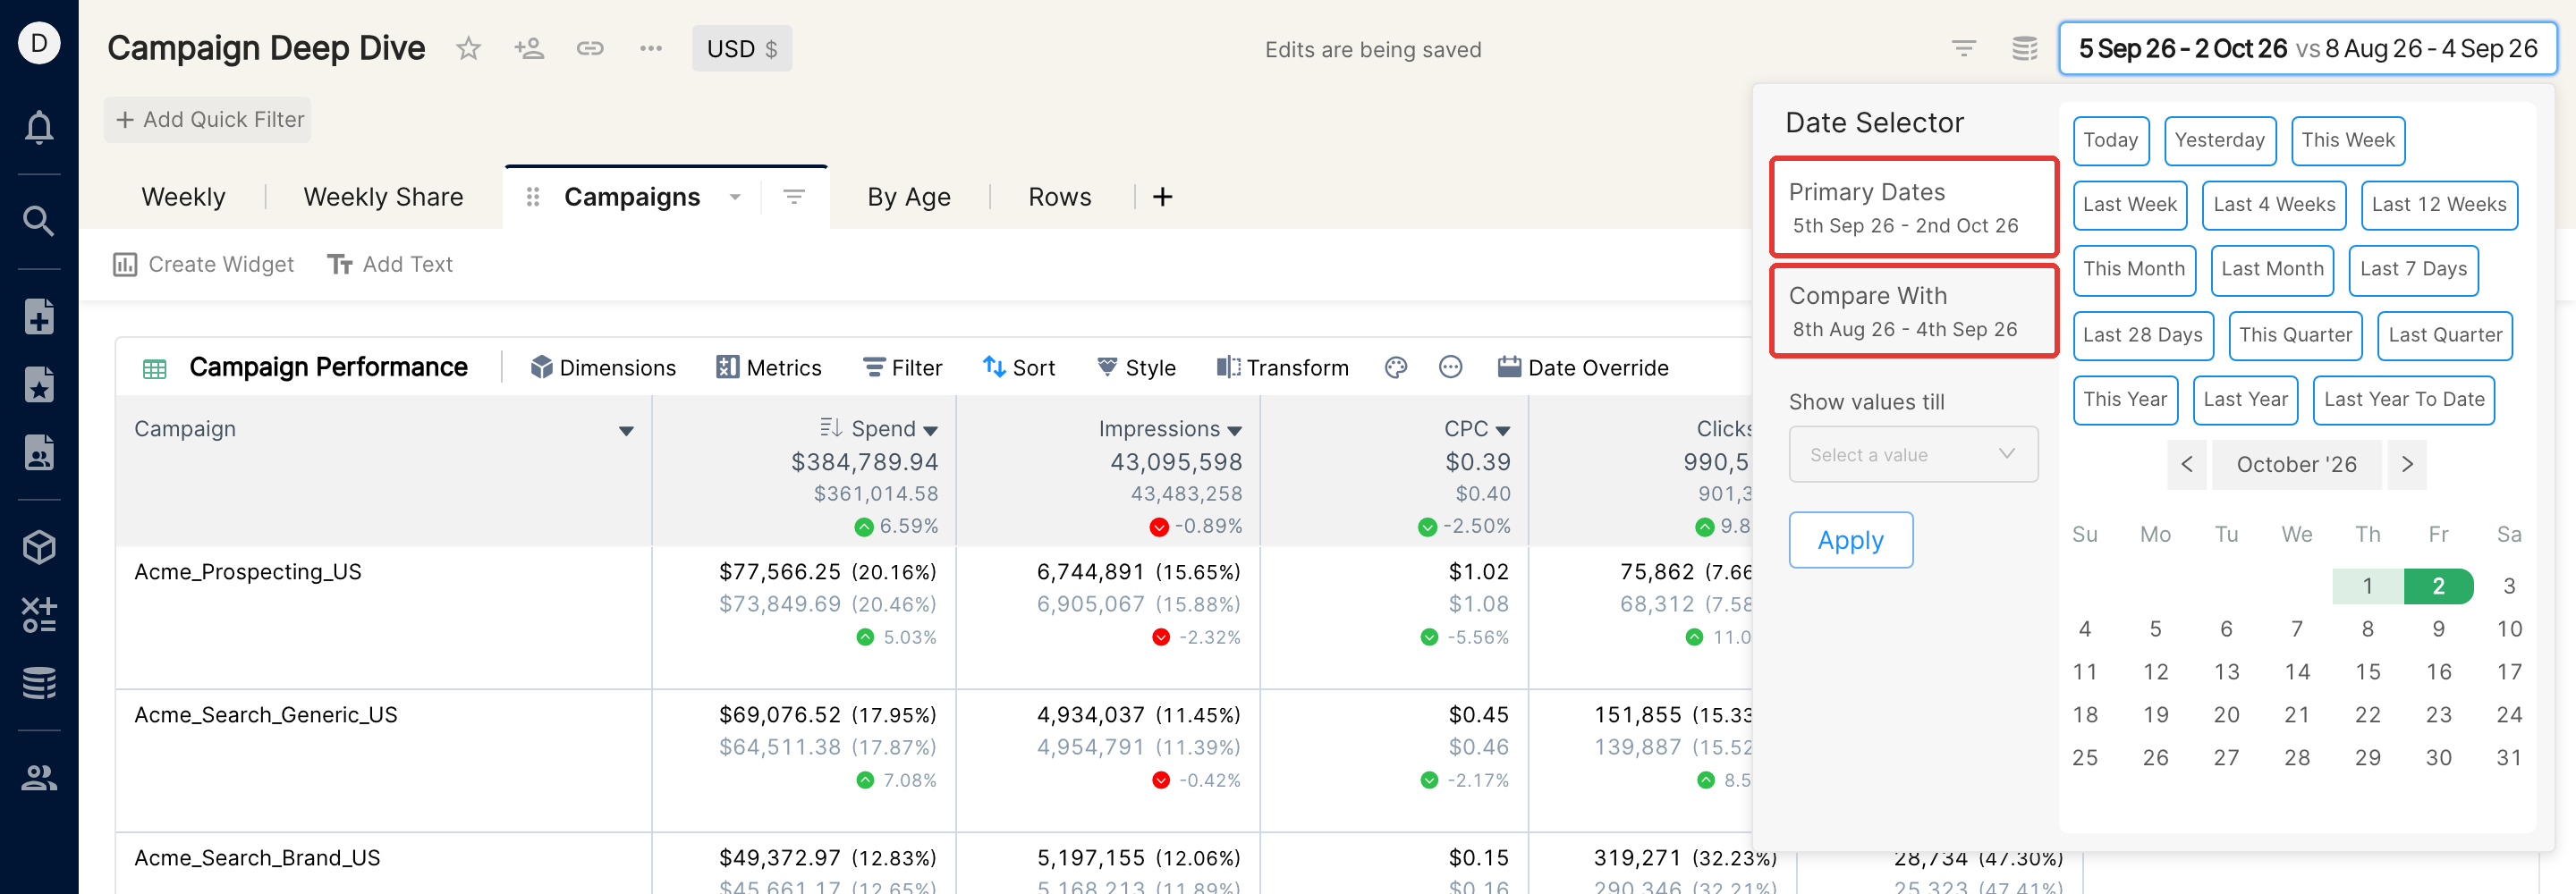Switch to the Weekly Share tab

[x=383, y=197]
